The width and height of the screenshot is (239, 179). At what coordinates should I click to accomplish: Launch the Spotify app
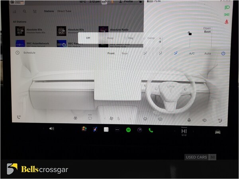coord(128,130)
